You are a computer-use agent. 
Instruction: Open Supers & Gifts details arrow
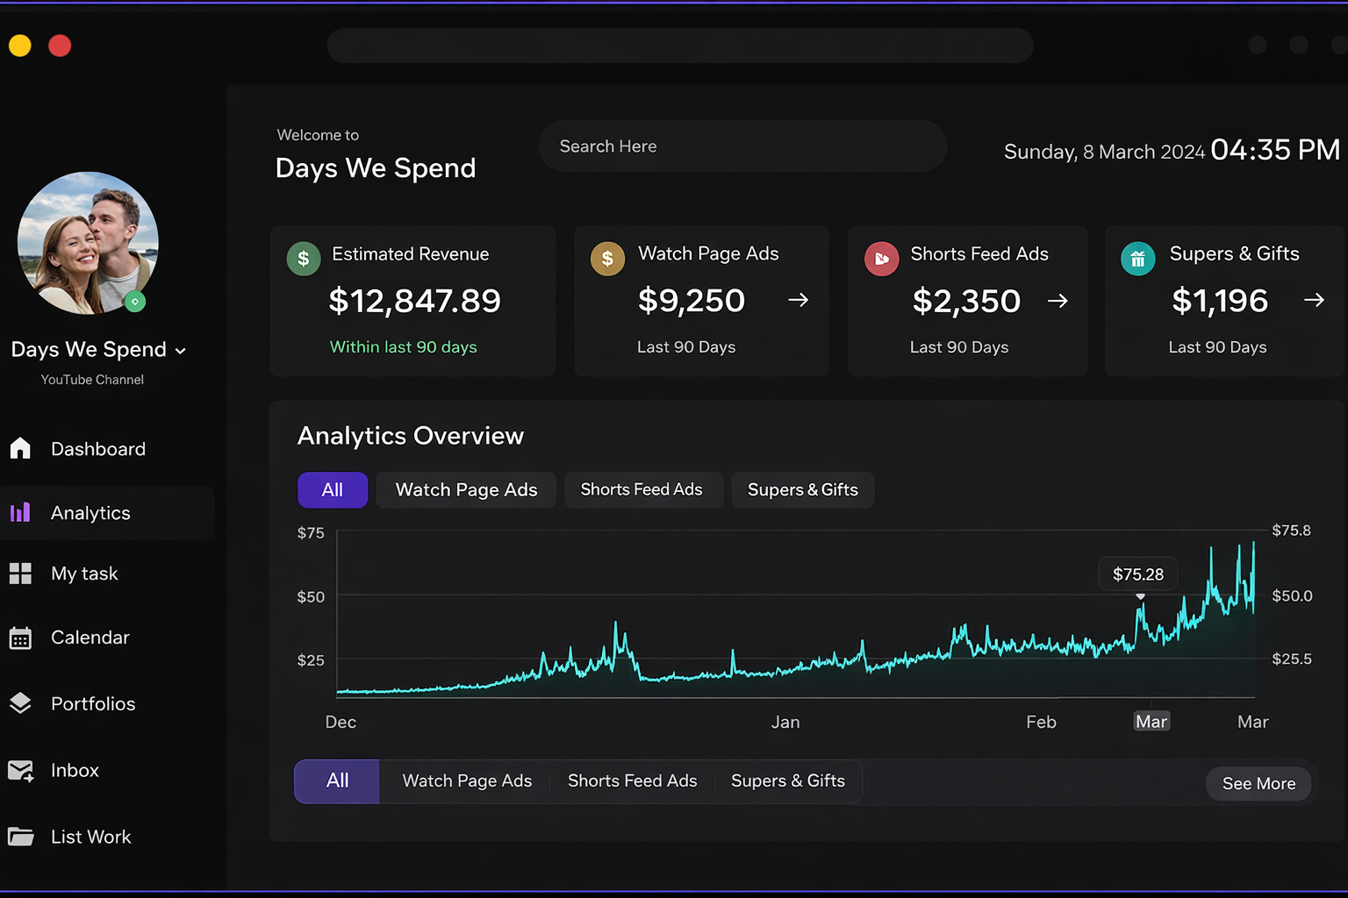(x=1314, y=300)
